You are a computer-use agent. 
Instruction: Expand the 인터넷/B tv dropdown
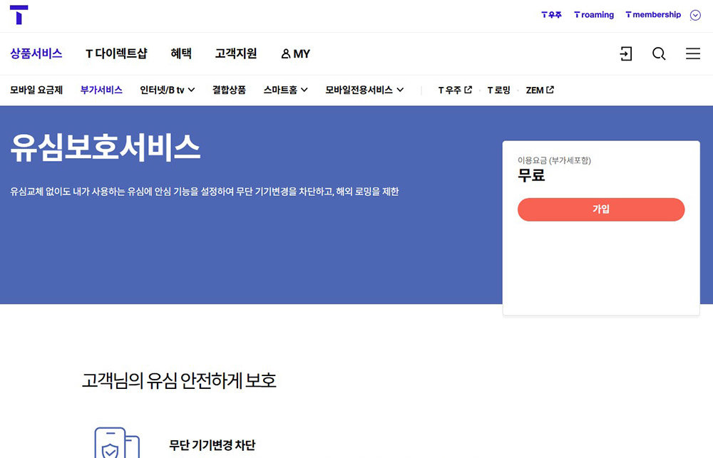tap(168, 90)
